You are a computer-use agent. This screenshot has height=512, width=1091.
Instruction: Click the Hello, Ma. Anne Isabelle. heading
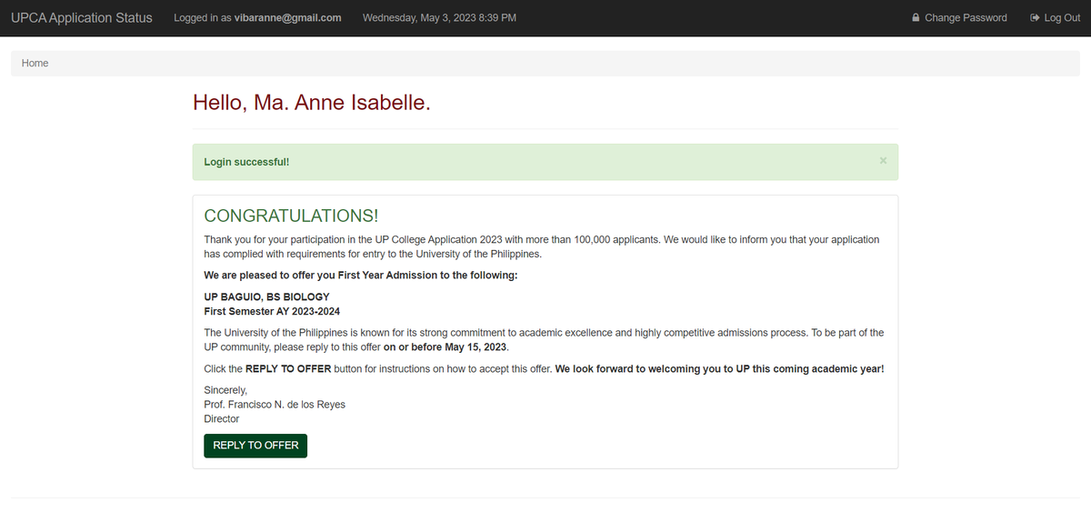click(312, 103)
